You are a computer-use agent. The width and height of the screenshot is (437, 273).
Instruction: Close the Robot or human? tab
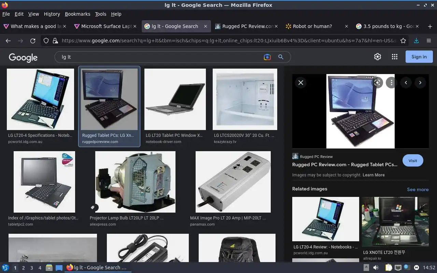point(347,26)
